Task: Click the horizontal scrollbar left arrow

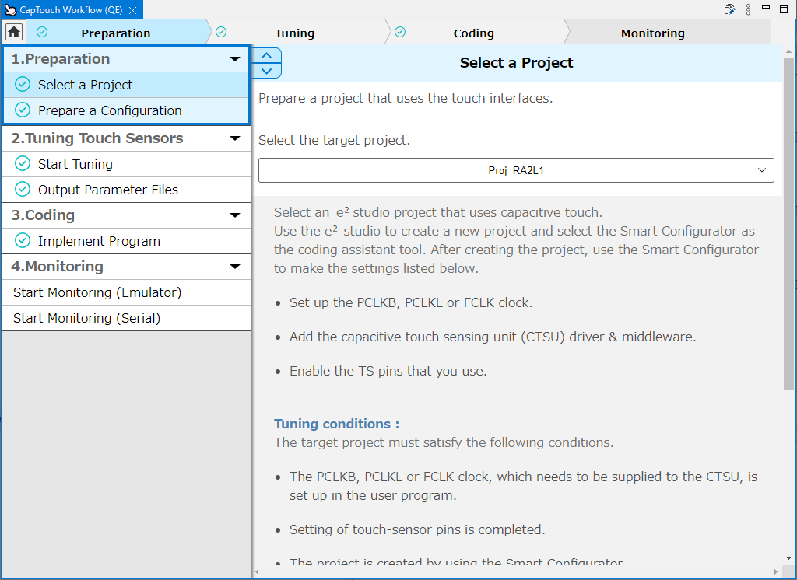Action: click(257, 571)
